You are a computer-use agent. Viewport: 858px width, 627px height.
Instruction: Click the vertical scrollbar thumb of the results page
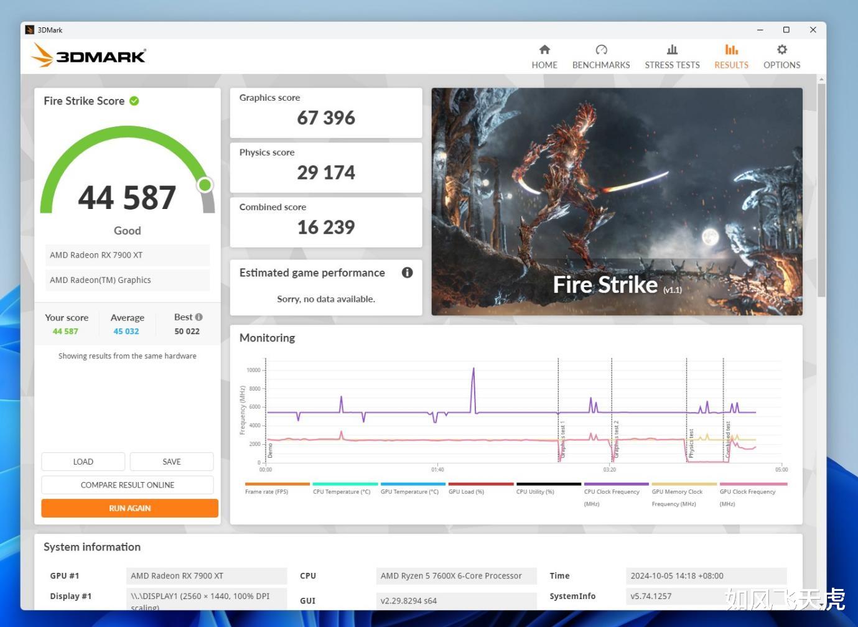(821, 190)
